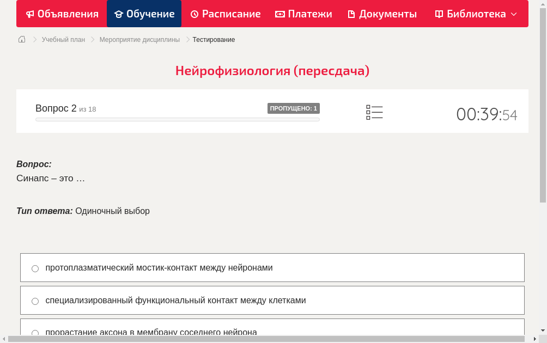Click the home icon in the breadcrumb

click(x=22, y=39)
